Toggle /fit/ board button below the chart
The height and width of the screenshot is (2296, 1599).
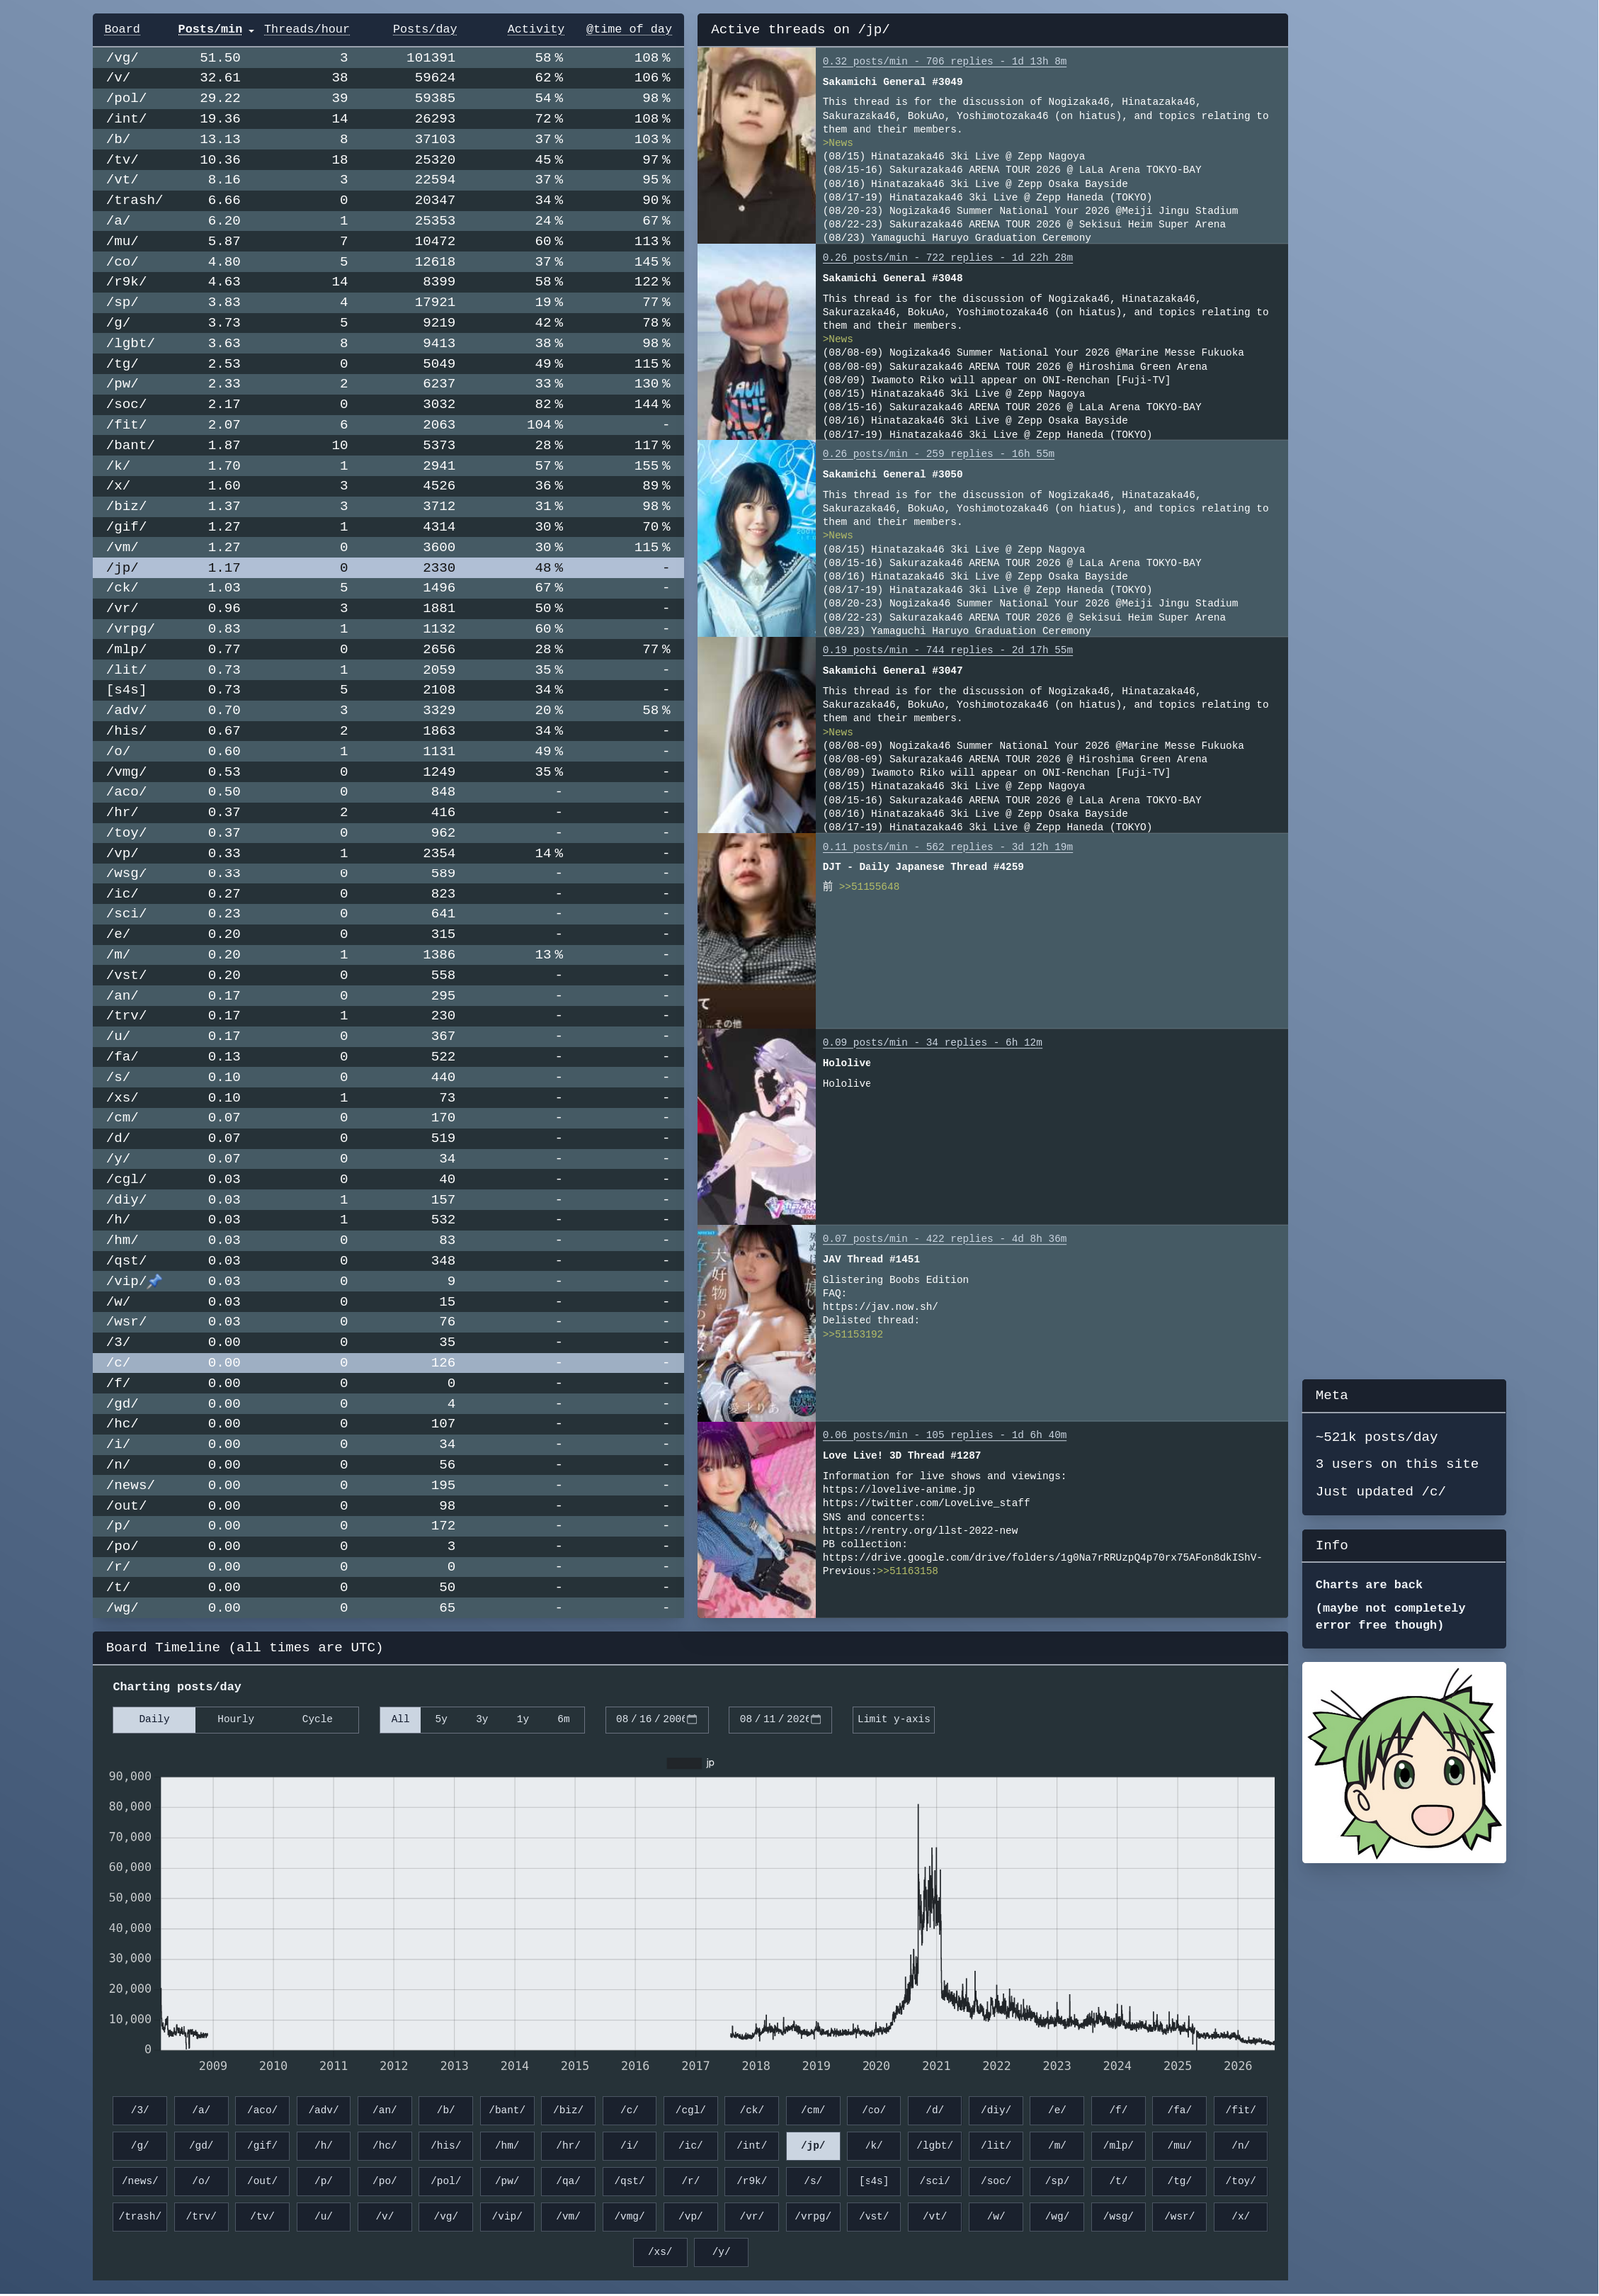coord(1240,2110)
